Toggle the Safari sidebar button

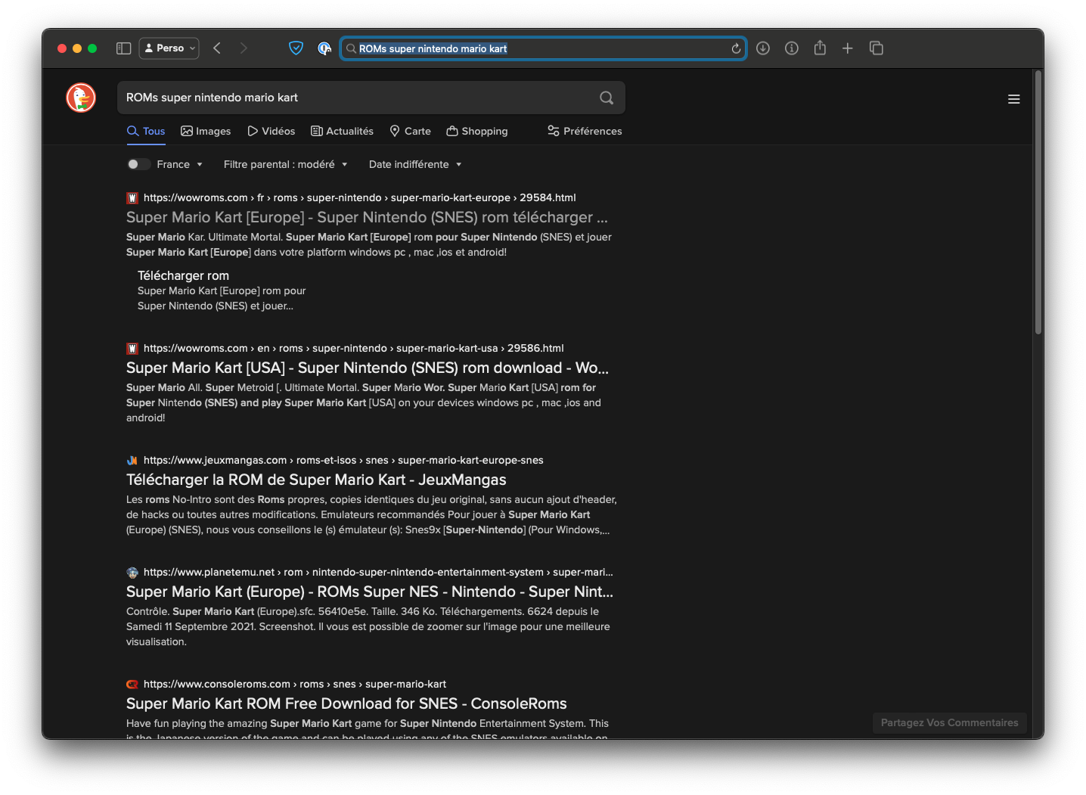point(123,48)
